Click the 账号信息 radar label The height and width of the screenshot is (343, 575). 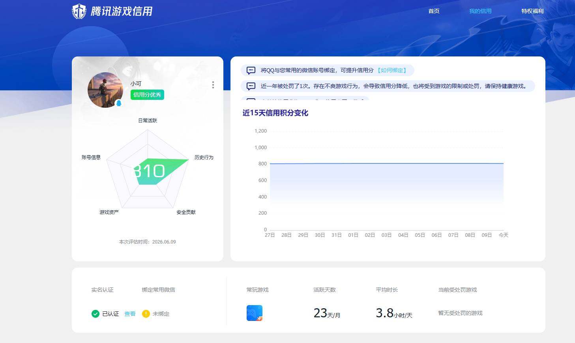click(x=91, y=157)
